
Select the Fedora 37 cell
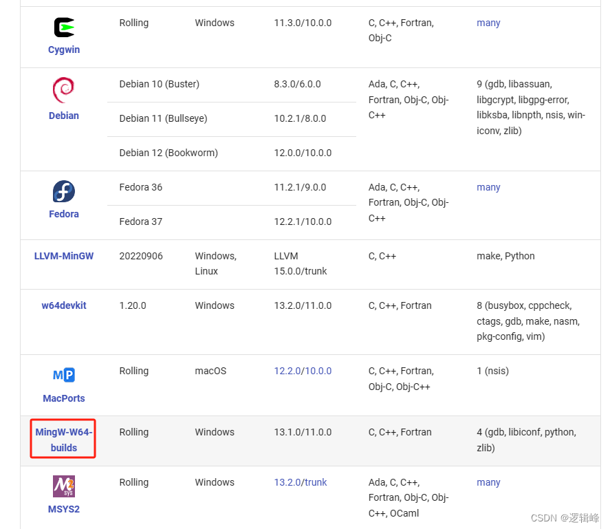pyautogui.click(x=140, y=222)
